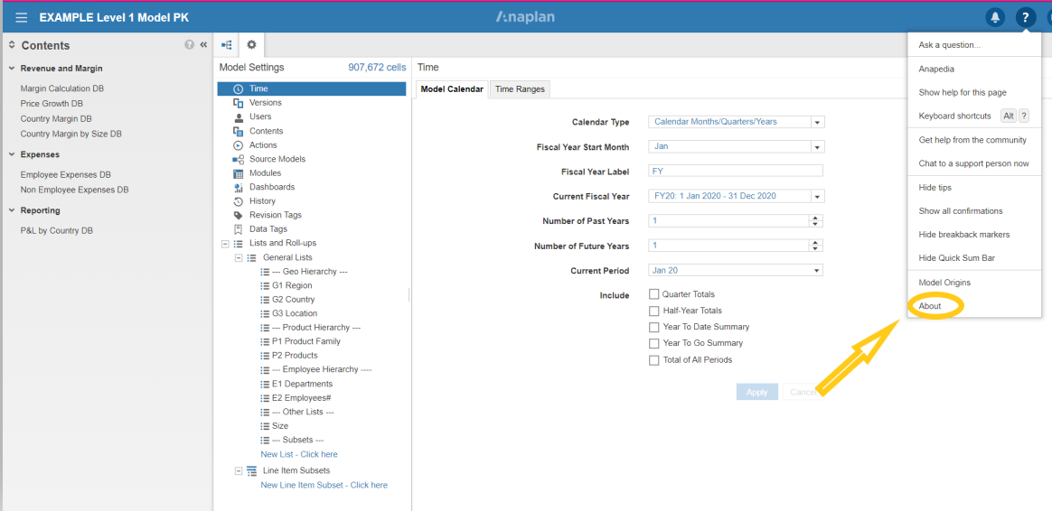1052x511 pixels.
Task: Click the Line Item Subsets icon
Action: [x=251, y=470]
